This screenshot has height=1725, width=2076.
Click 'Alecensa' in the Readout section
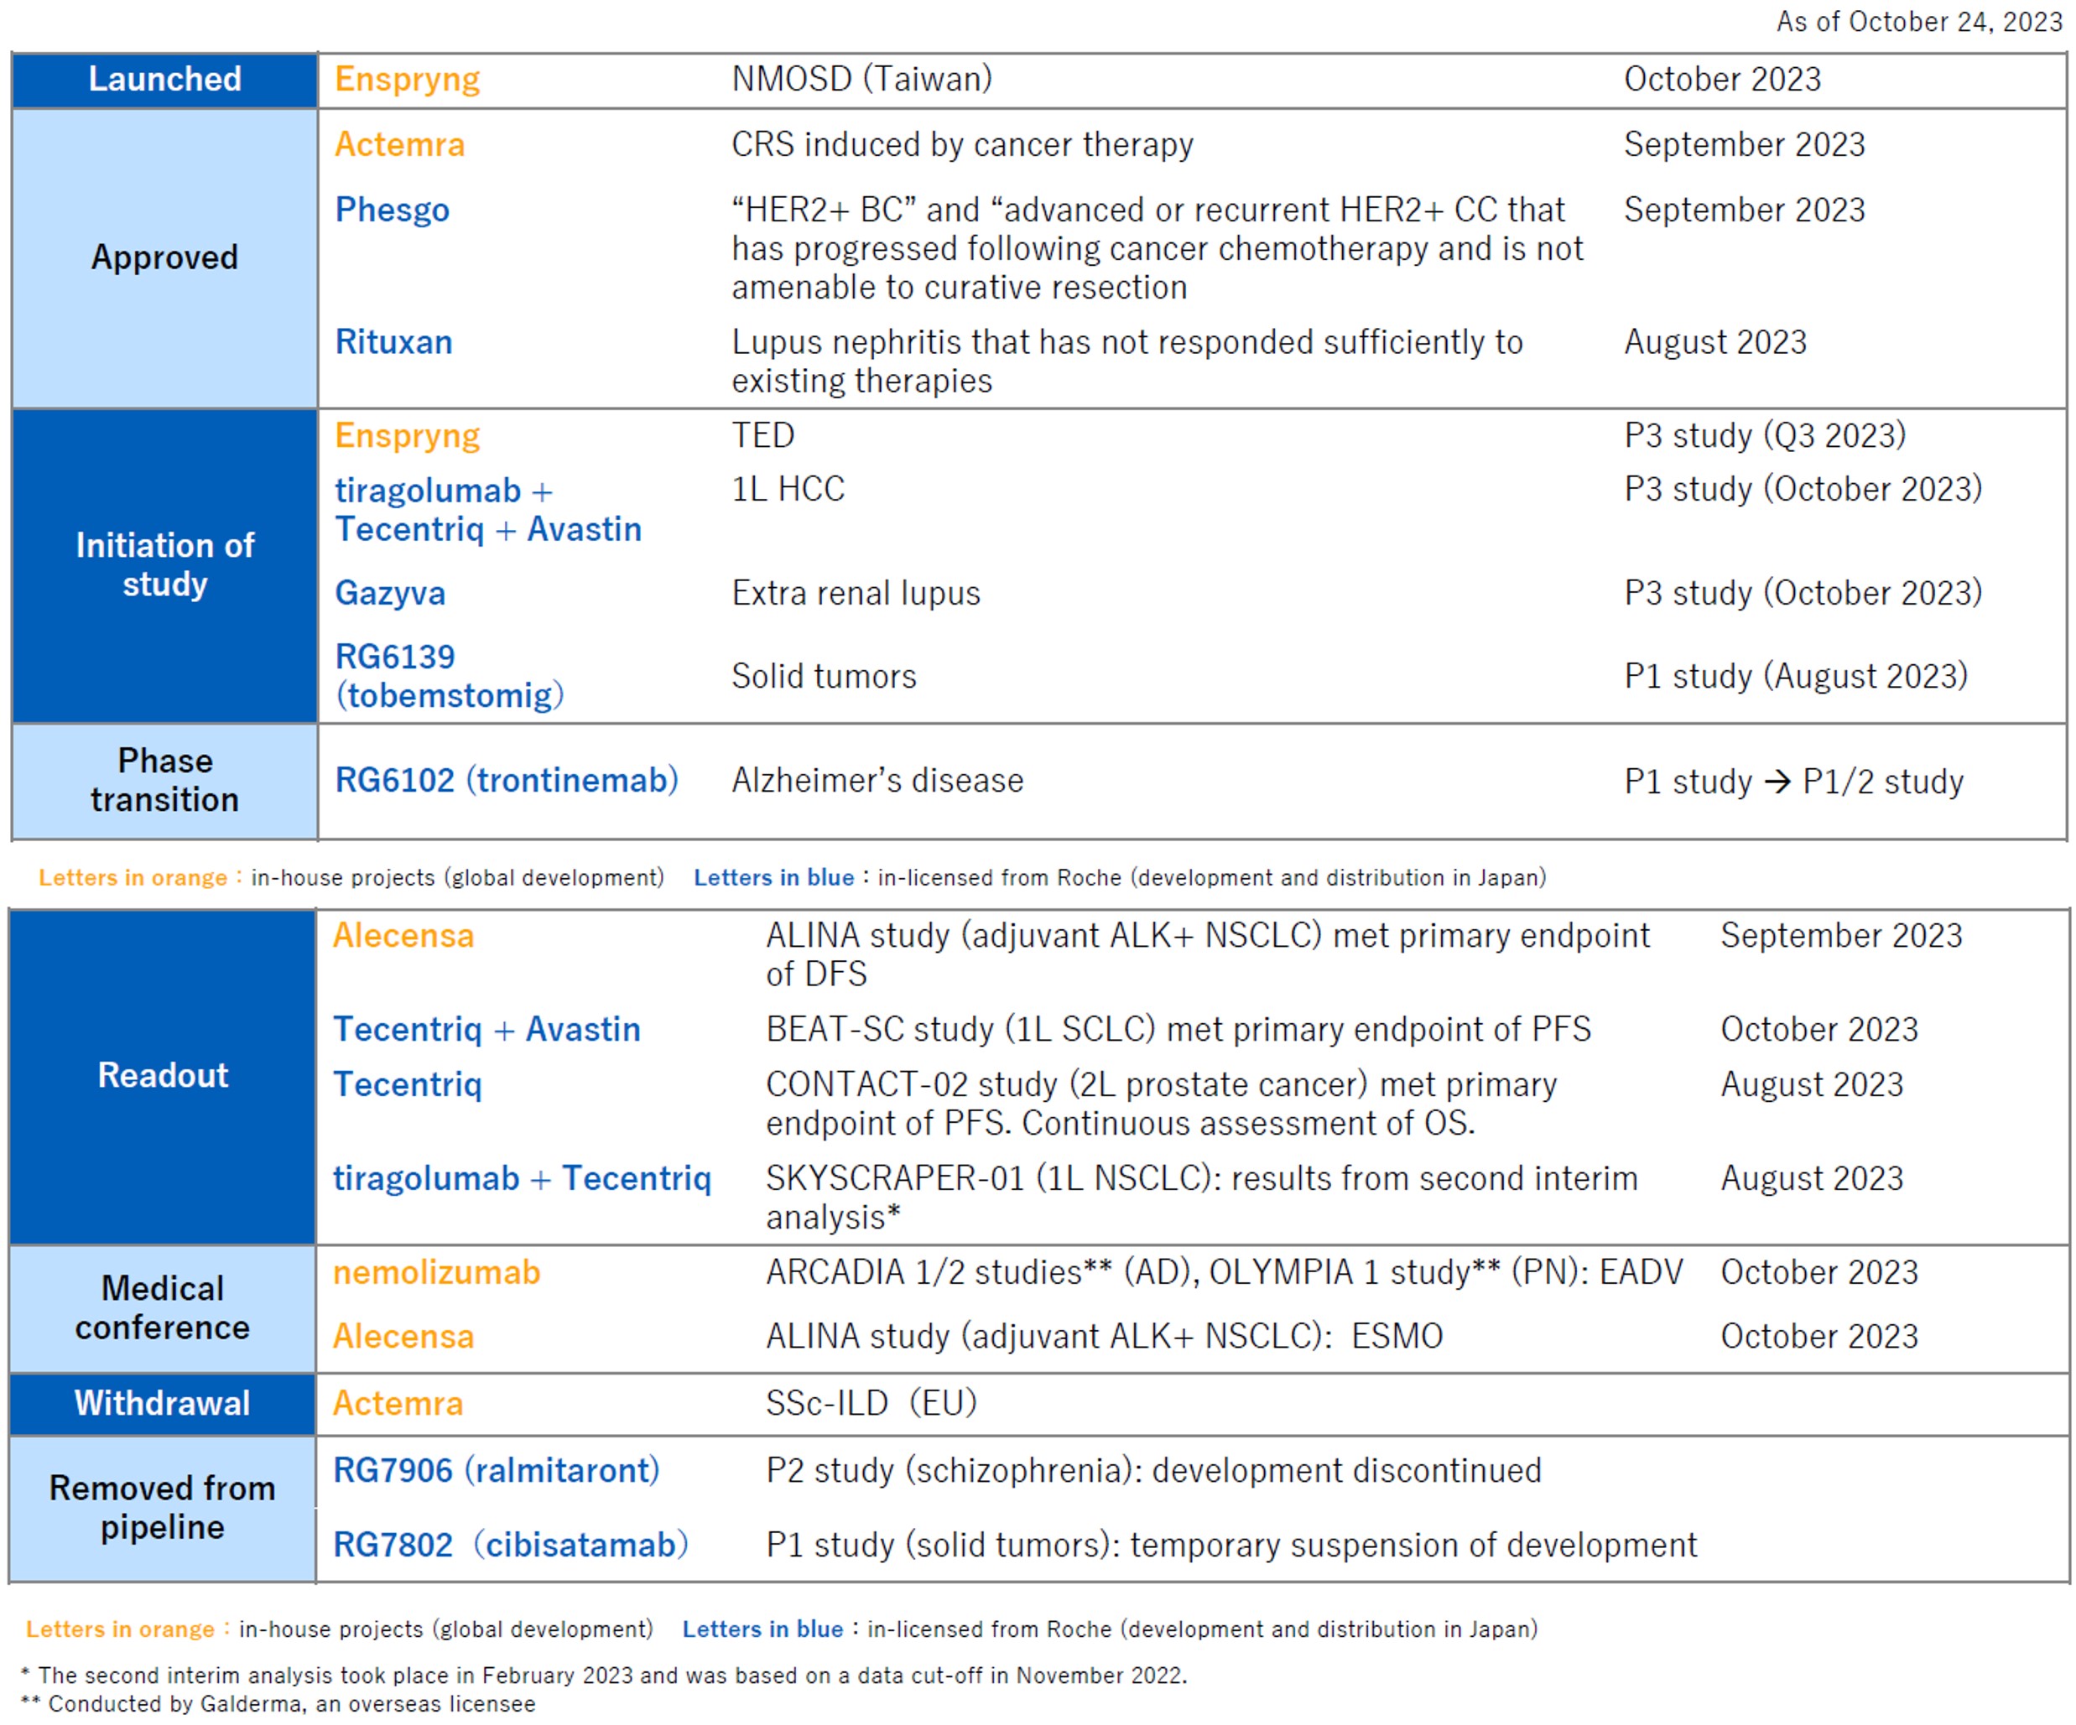point(403,936)
